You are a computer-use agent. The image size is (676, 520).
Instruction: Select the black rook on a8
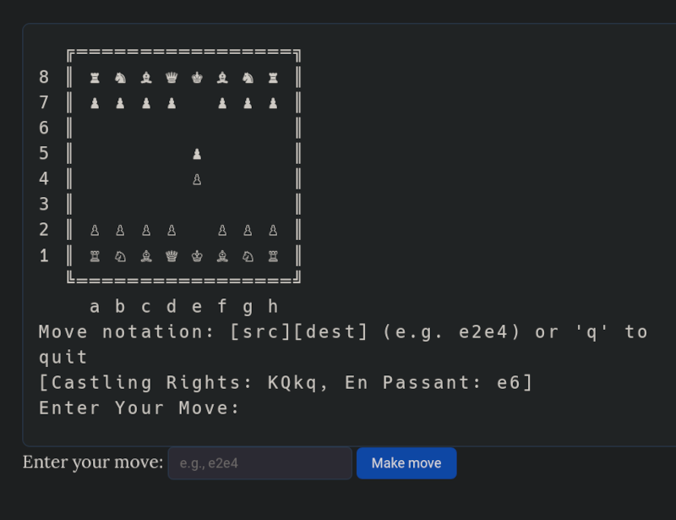95,78
